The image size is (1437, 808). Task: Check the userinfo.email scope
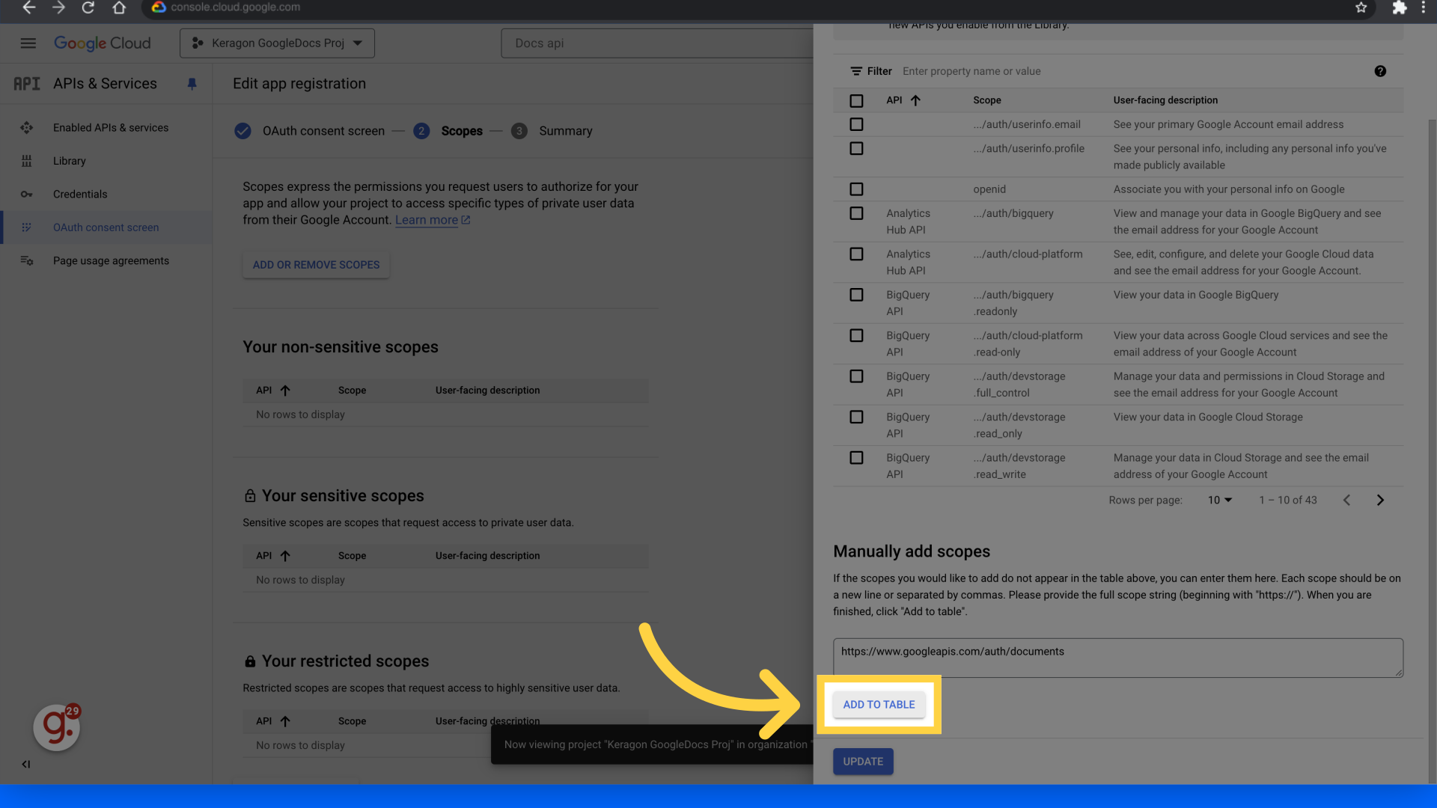[856, 124]
